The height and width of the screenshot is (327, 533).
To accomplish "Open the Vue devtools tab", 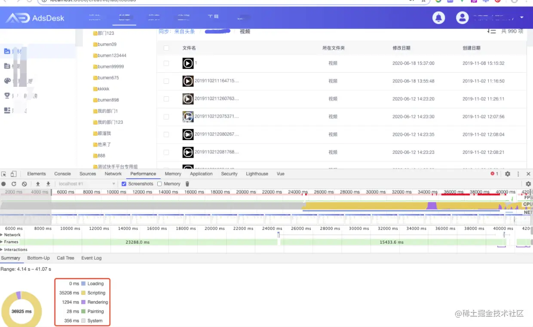I will (x=280, y=174).
